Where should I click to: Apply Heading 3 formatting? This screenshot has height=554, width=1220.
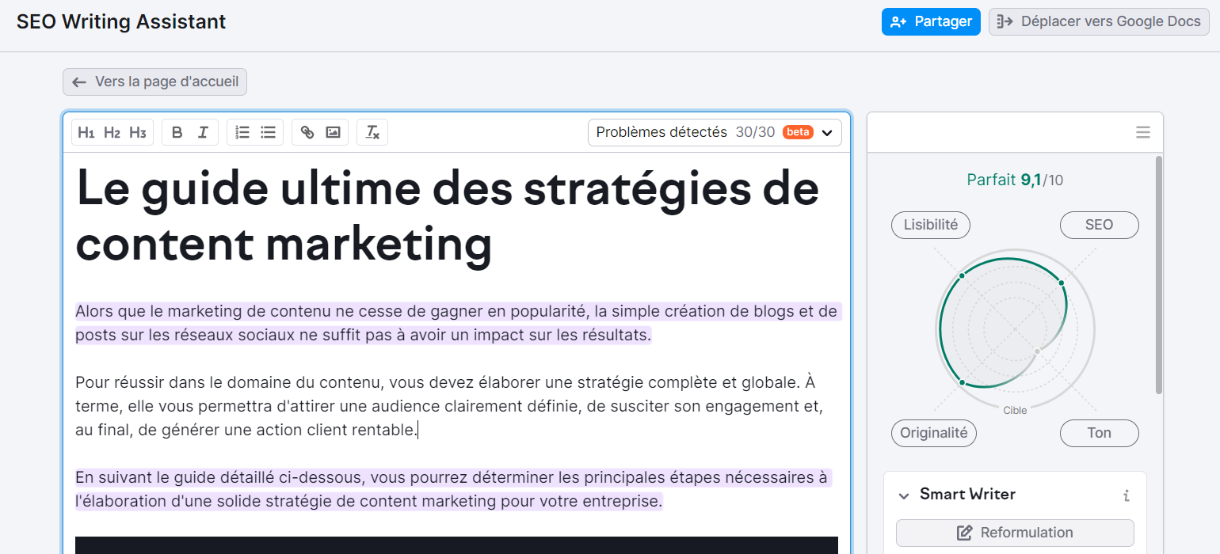coord(136,132)
